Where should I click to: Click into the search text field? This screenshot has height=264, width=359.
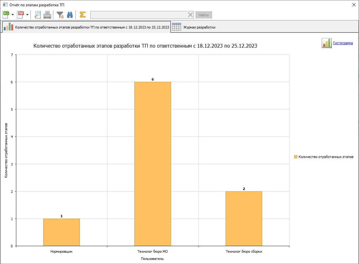coord(138,15)
